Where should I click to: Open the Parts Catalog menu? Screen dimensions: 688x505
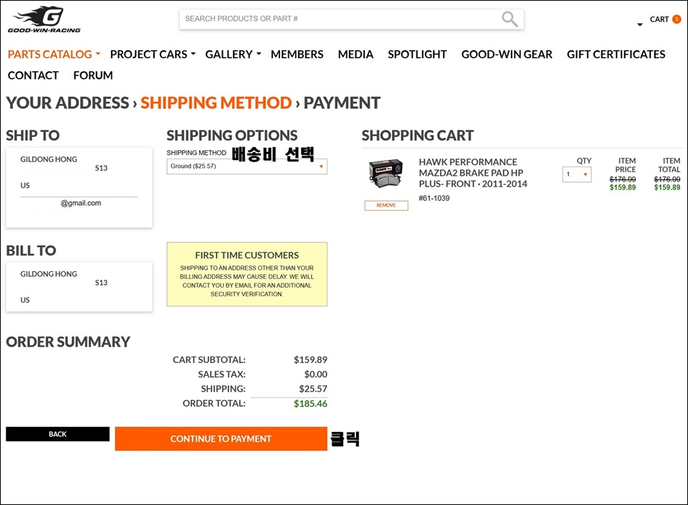[x=54, y=54]
